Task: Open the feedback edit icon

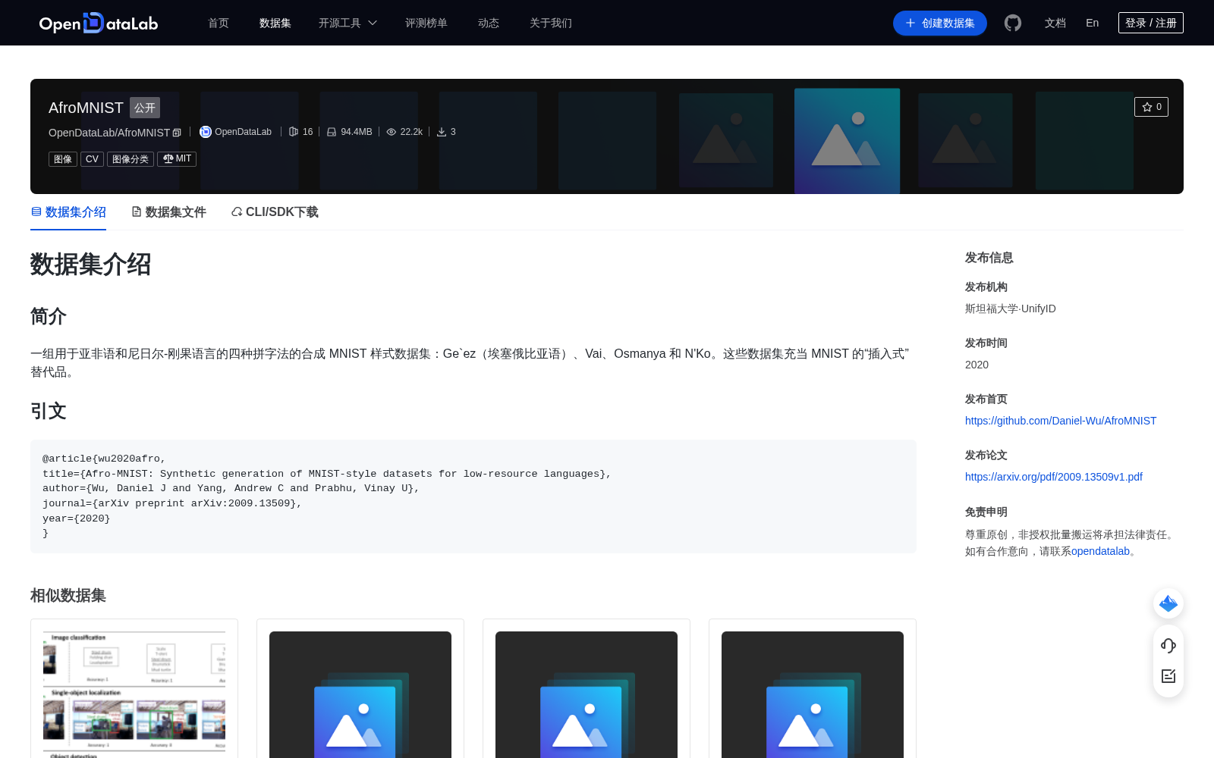Action: 1168,676
